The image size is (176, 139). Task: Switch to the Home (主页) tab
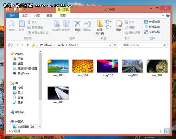pos(25,15)
